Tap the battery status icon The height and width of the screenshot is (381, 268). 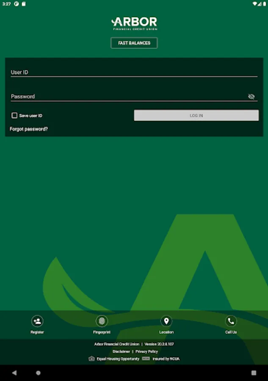[264, 4]
